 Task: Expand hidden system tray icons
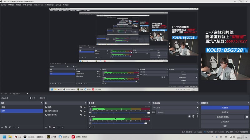(212, 137)
